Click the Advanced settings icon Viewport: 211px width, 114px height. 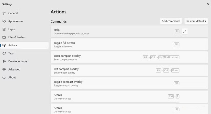[4, 69]
